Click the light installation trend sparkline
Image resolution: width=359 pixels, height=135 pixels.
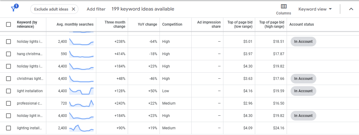(x=81, y=91)
